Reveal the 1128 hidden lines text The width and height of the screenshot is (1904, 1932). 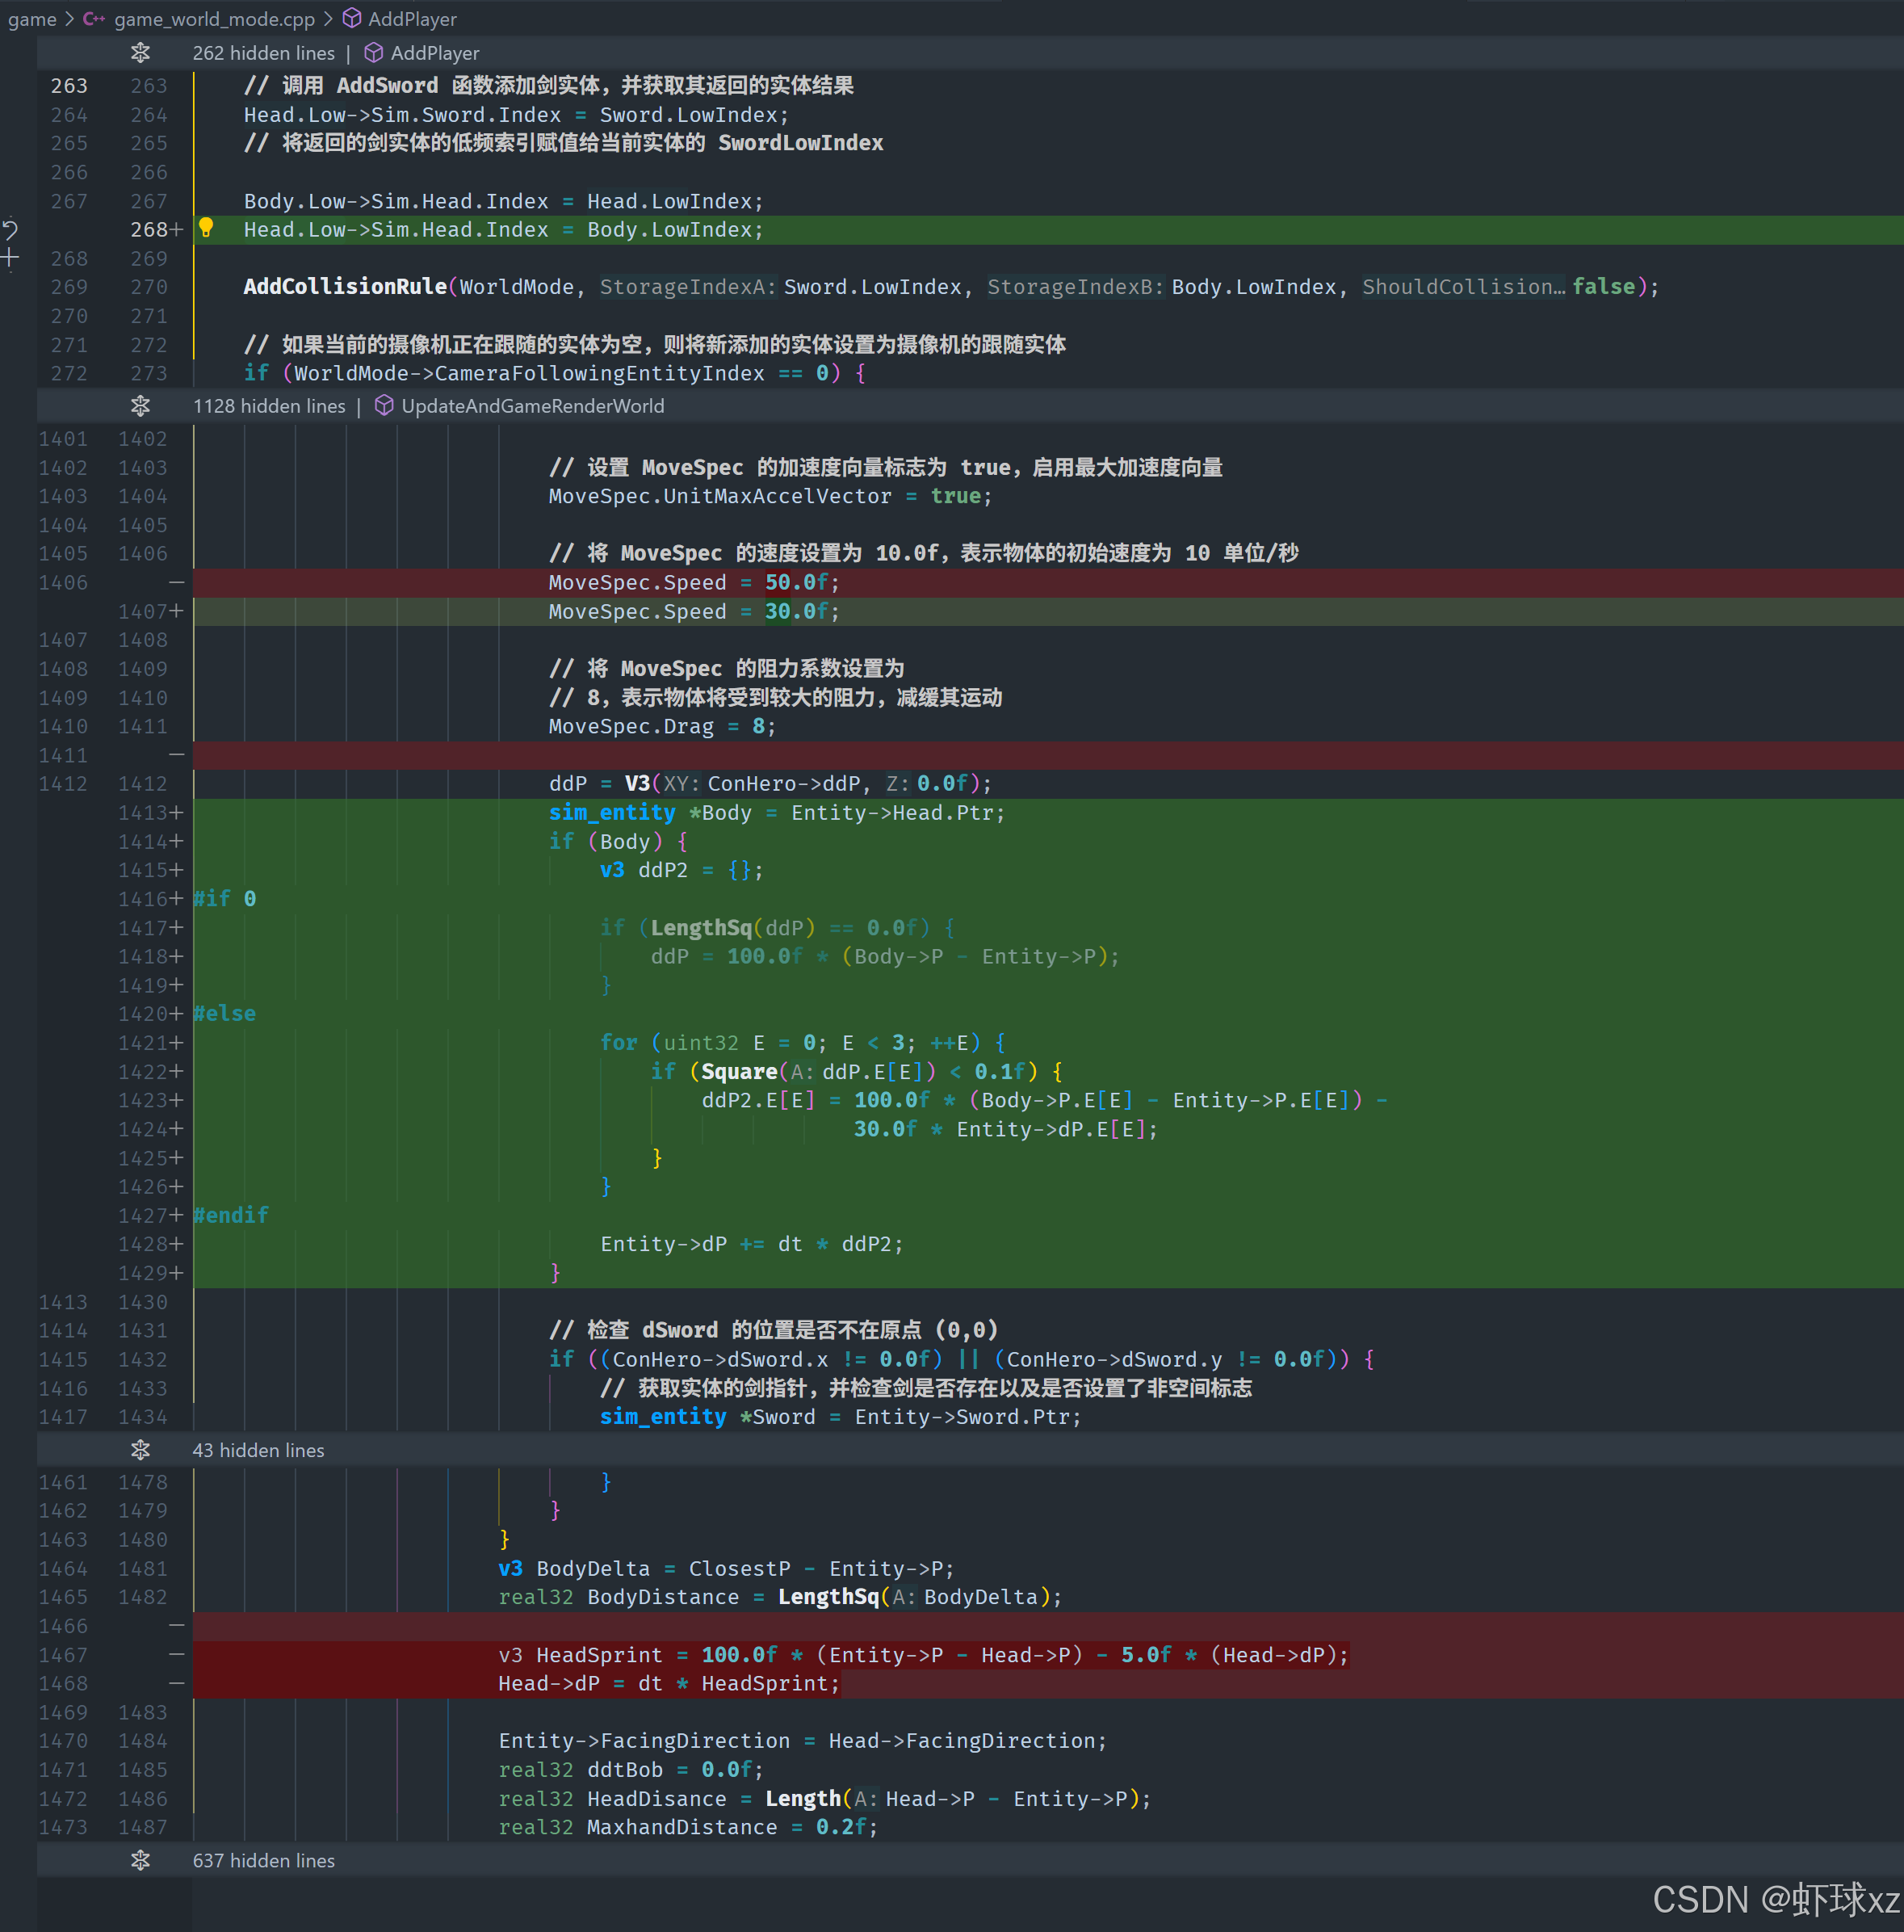click(x=268, y=406)
